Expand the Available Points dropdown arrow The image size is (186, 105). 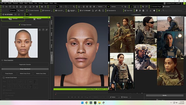coord(179,4)
